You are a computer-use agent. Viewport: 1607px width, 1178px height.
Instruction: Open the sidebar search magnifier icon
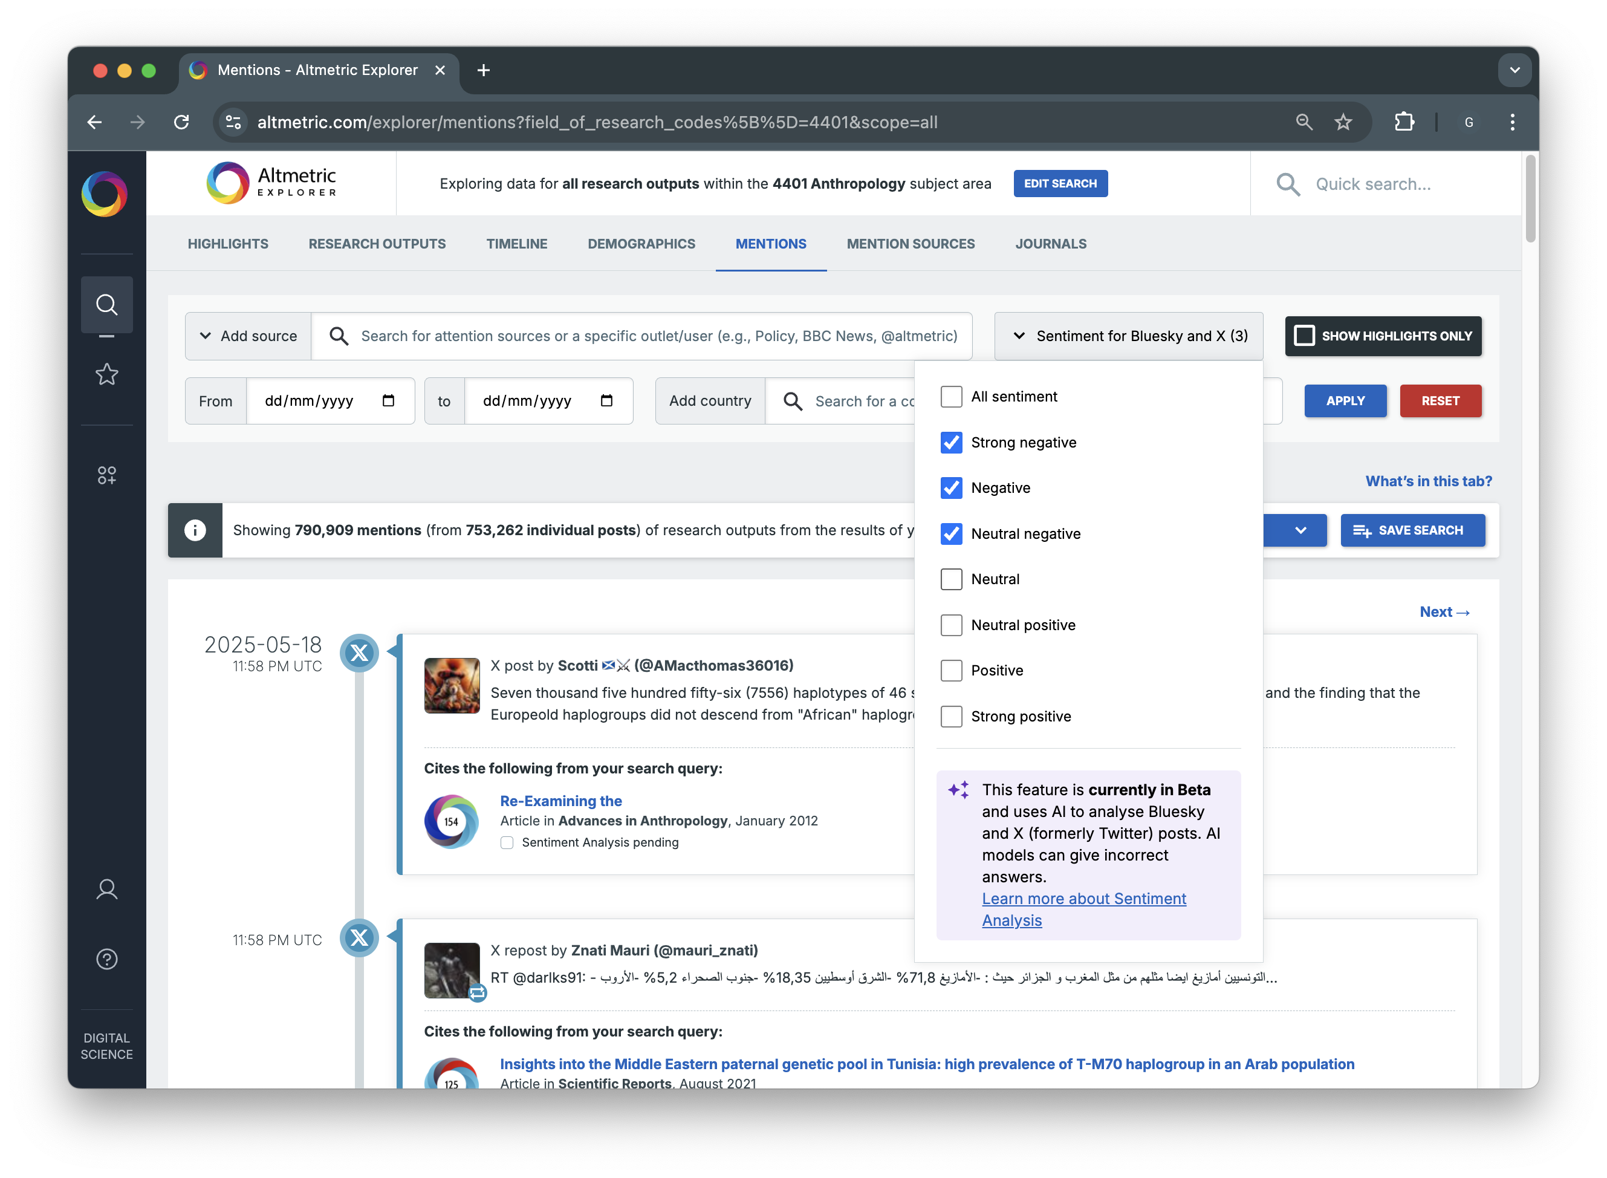click(106, 305)
